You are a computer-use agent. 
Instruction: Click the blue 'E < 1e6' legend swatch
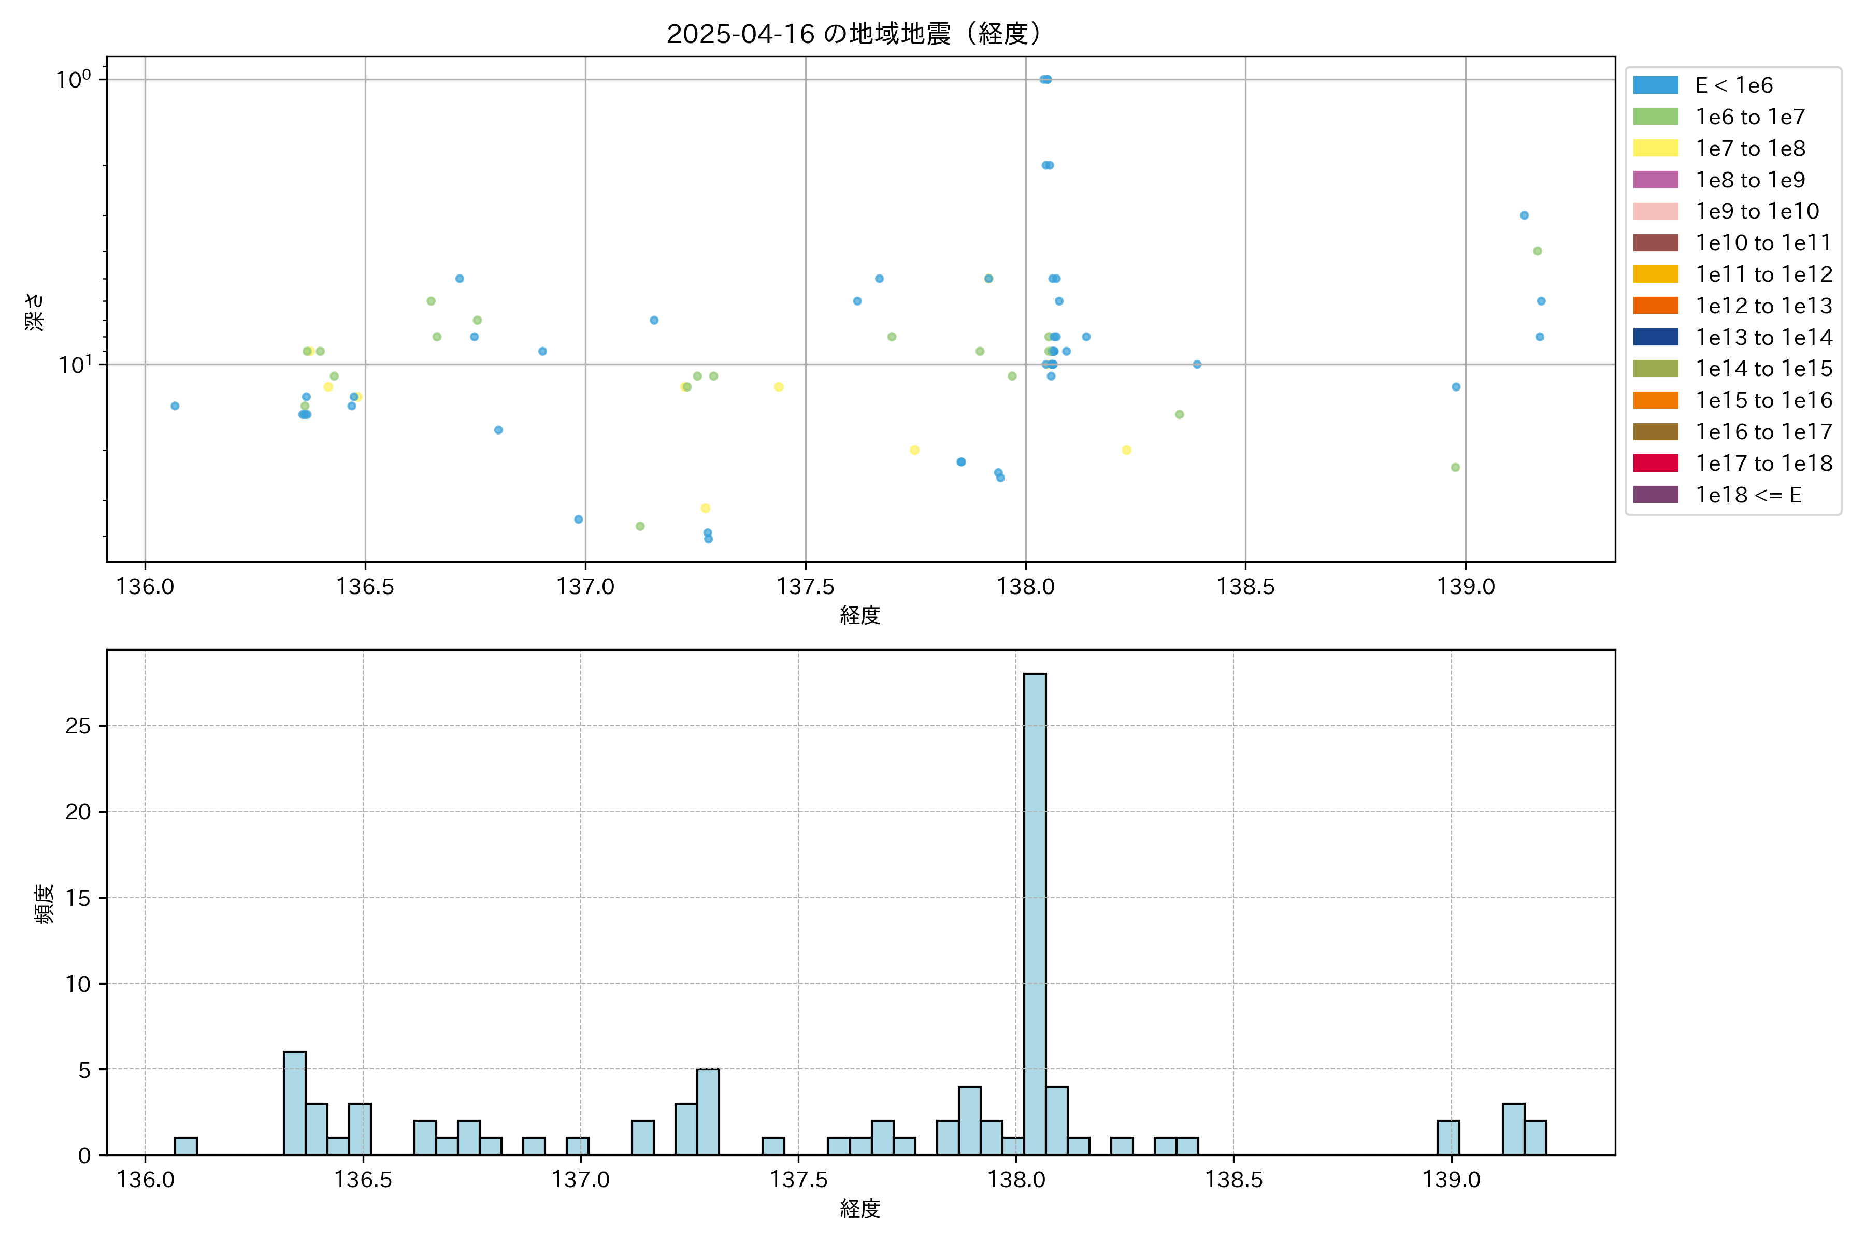tap(1655, 85)
